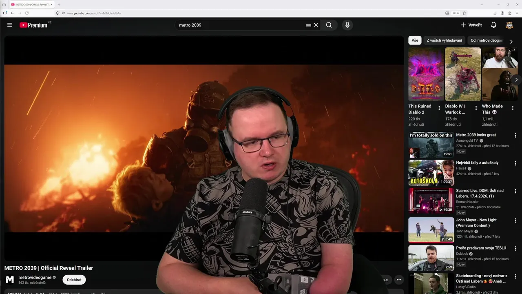Open account avatar menu
Screen dimensions: 522x294
click(509, 25)
